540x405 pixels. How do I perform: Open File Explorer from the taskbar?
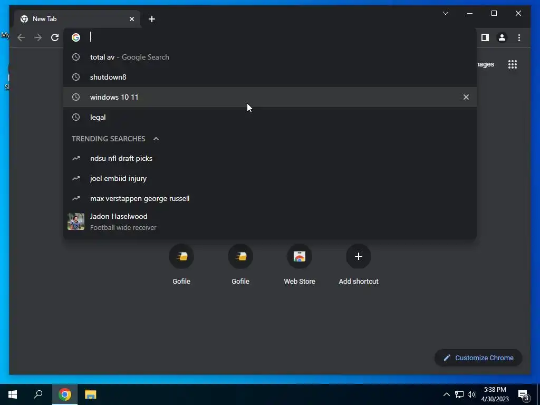(91, 394)
